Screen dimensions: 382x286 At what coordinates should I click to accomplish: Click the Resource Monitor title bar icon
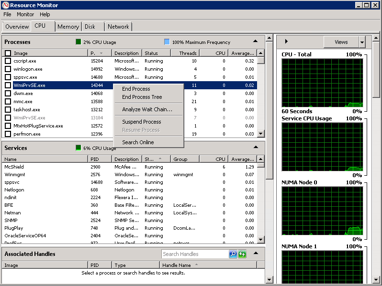pos(5,5)
